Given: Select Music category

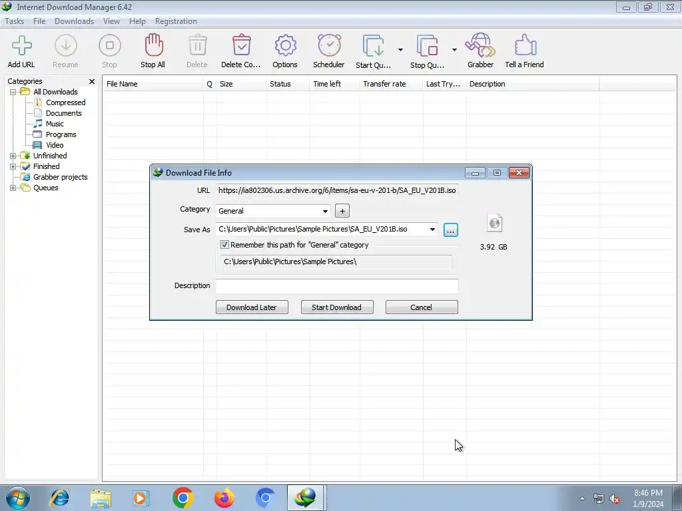Looking at the screenshot, I should 55,124.
